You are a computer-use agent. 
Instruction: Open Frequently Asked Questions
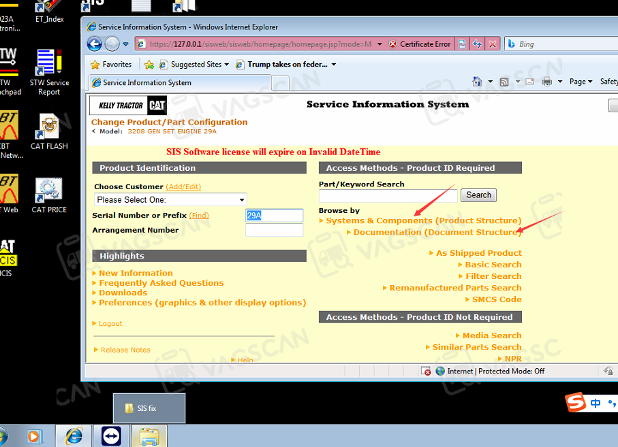161,283
